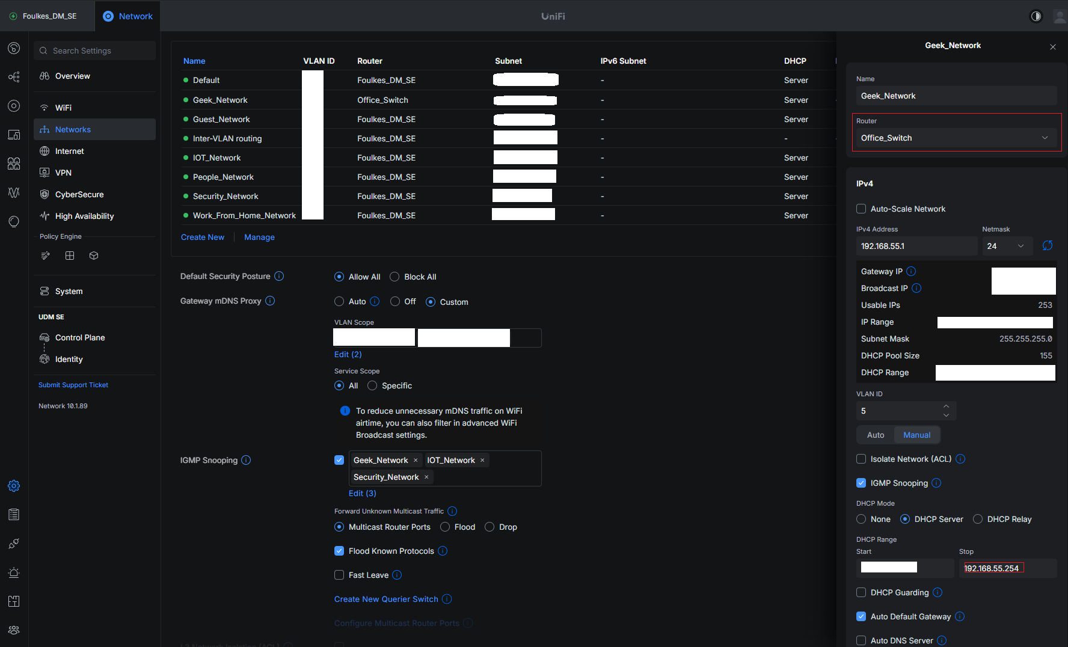The image size is (1068, 647).
Task: Open the Admins page from the sidebar bottom
Action: coord(14,630)
